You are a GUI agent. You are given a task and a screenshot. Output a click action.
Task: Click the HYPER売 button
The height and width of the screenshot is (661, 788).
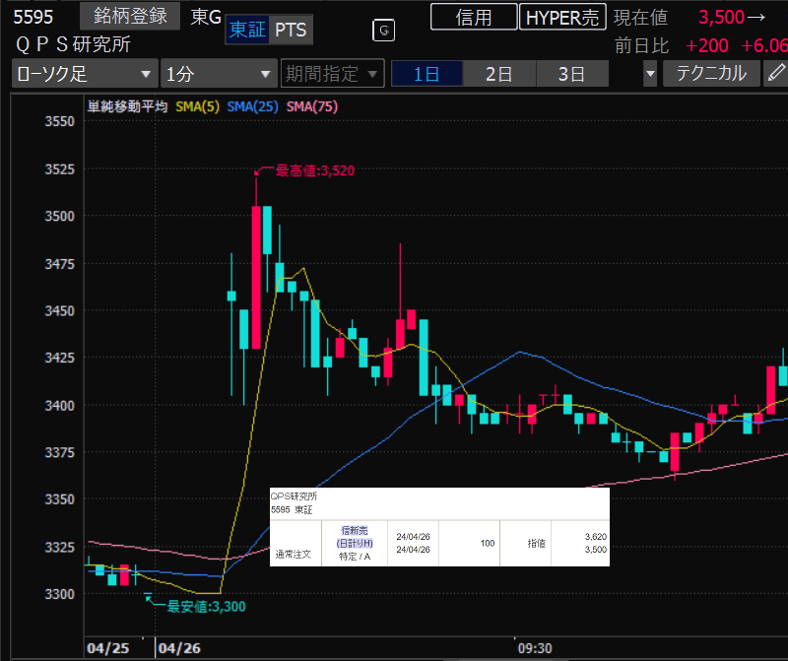point(562,17)
